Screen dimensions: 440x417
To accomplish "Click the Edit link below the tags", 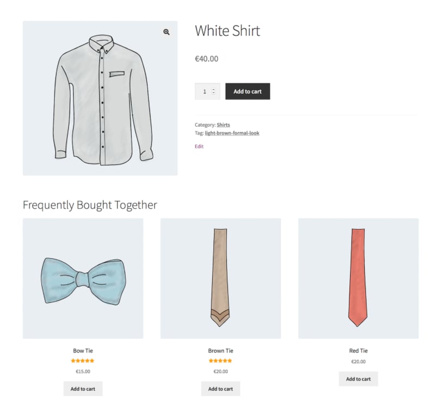I will click(198, 146).
